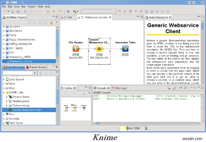Click the console horizontal scrollbar thumb

(98, 123)
